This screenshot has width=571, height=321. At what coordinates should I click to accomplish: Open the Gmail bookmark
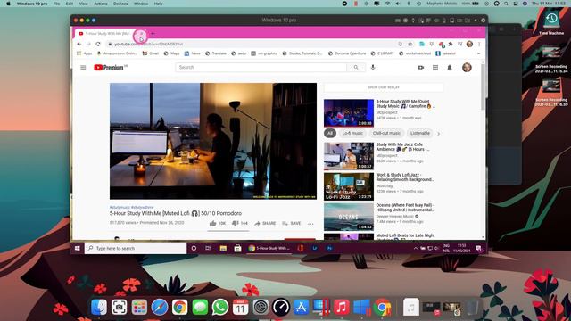tap(151, 53)
